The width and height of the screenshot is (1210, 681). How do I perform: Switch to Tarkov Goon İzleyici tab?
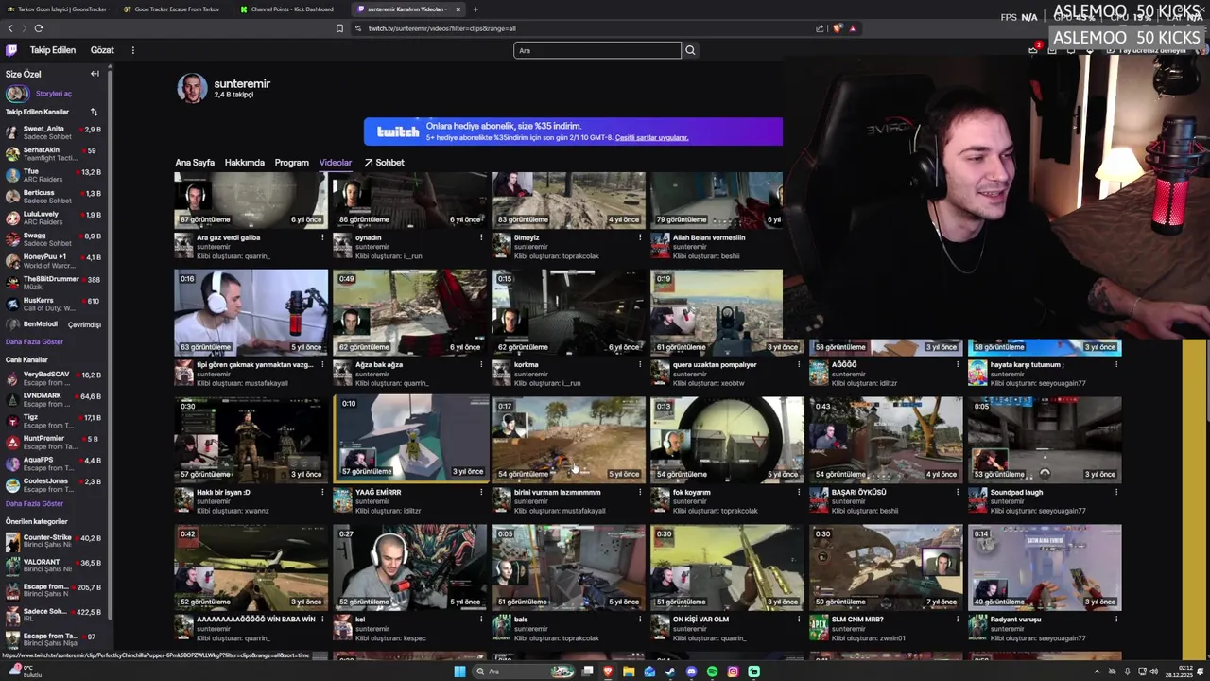(x=57, y=9)
